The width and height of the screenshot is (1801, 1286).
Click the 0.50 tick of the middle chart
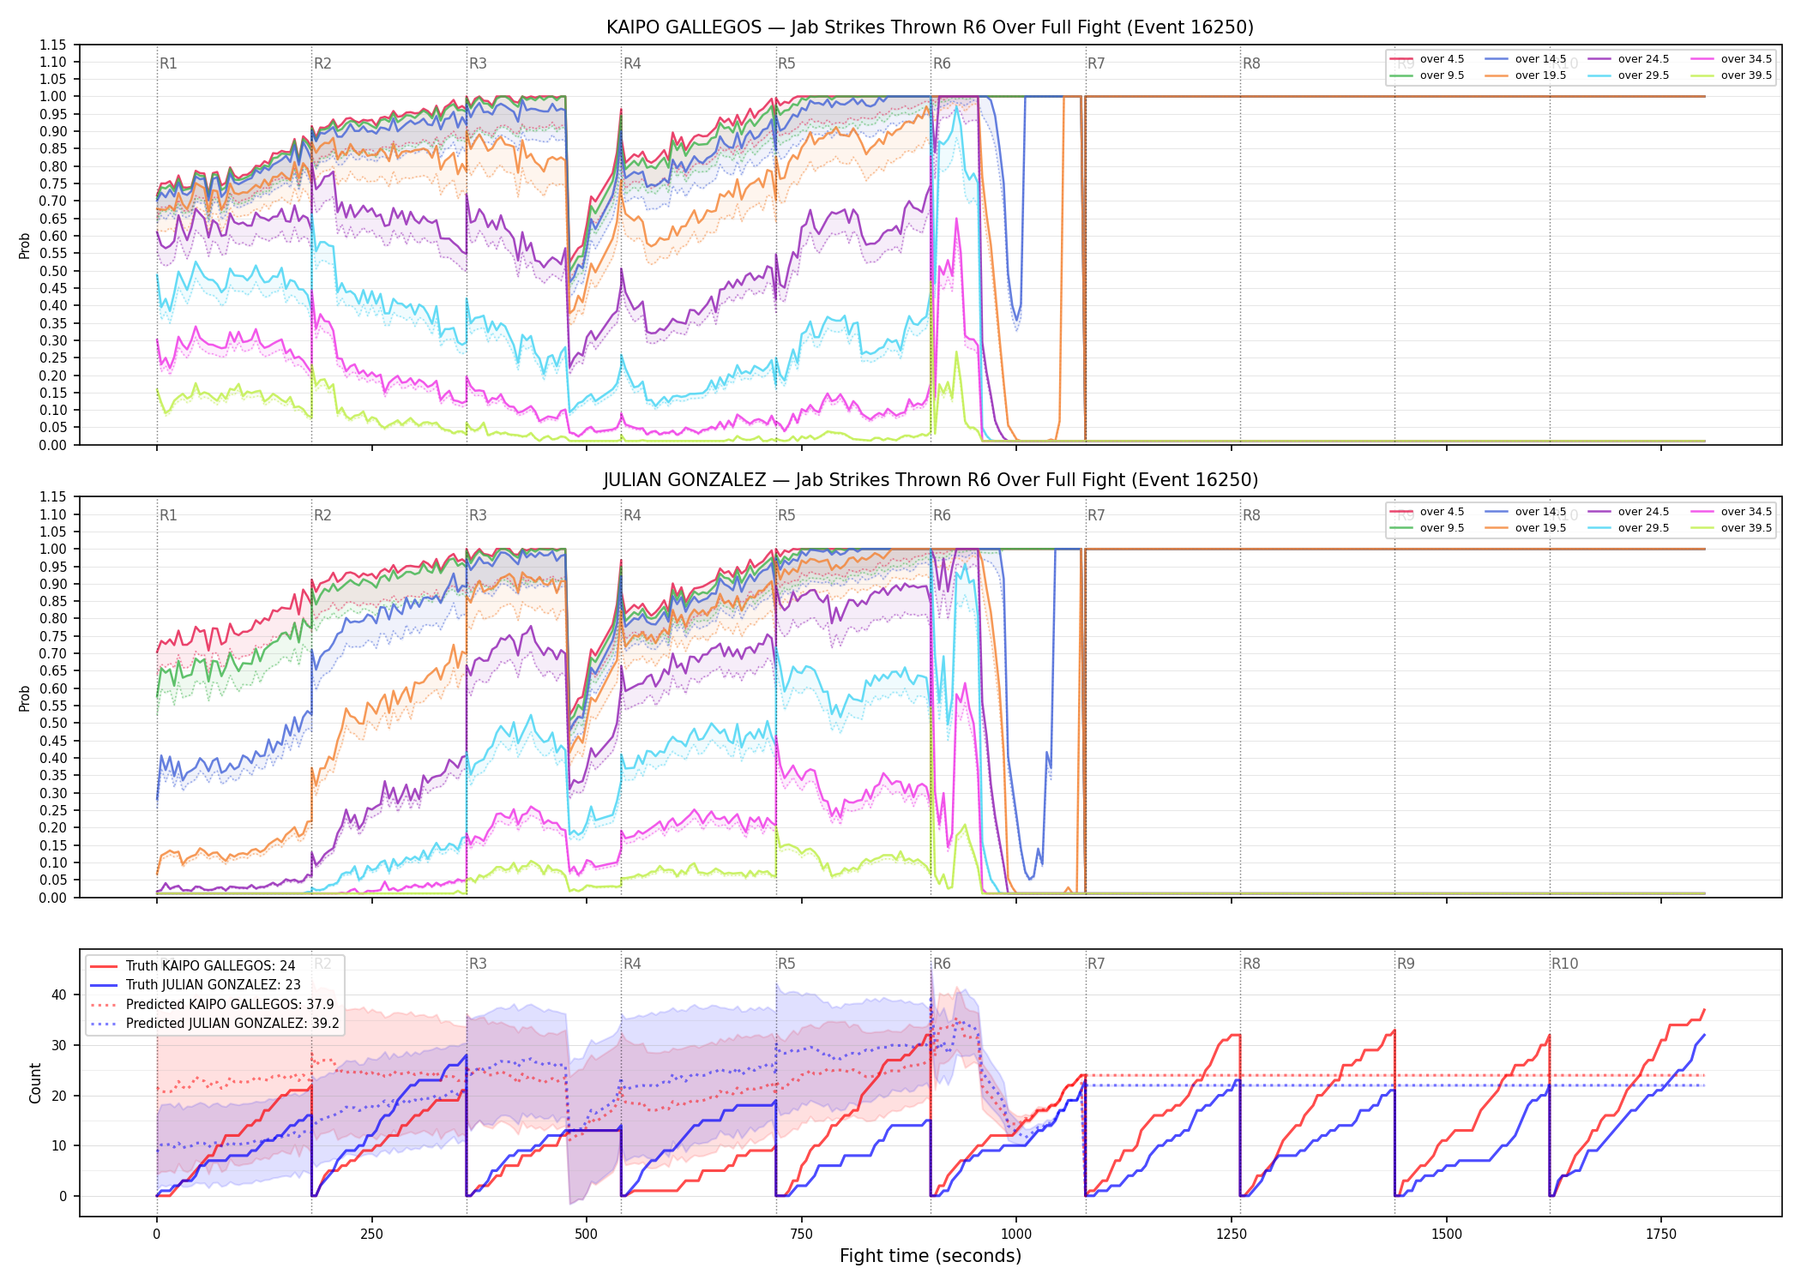(x=52, y=723)
